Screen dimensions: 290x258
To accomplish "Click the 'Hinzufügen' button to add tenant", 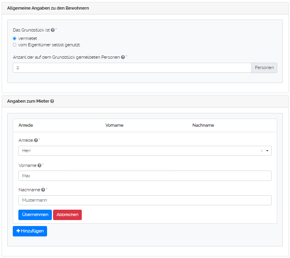I will tap(30, 231).
